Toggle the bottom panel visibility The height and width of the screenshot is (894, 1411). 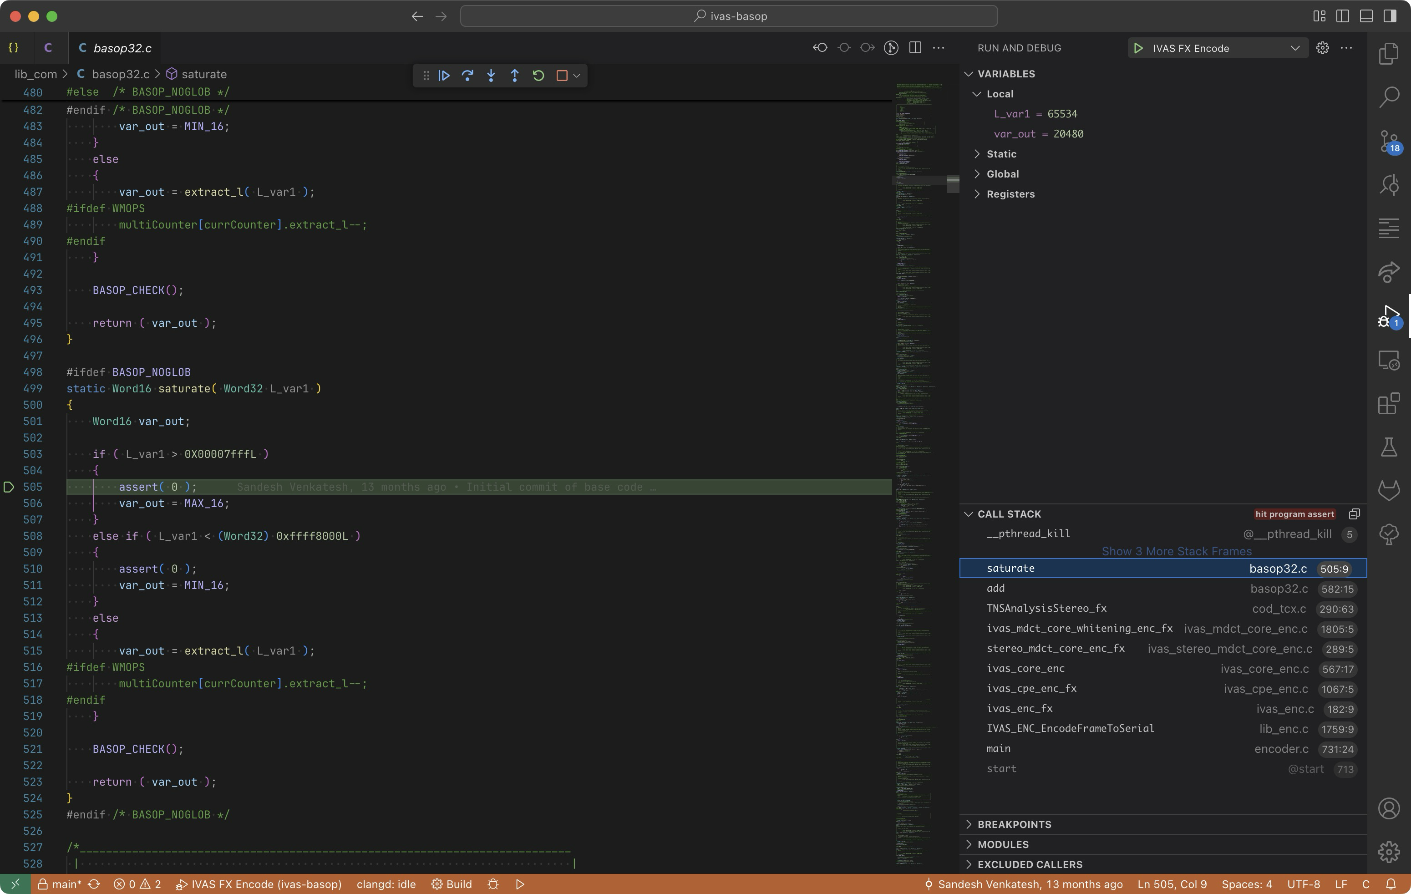point(1366,16)
